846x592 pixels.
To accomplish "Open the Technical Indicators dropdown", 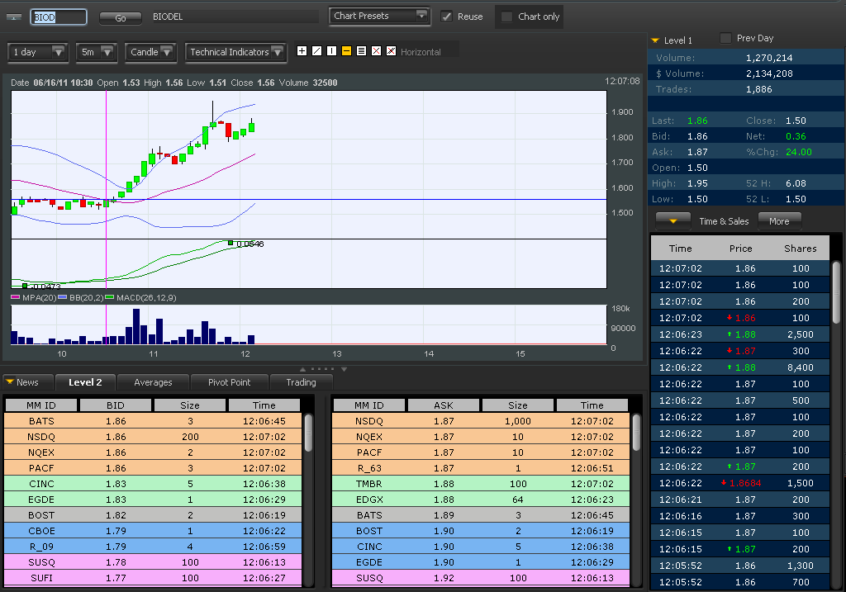I will coord(236,52).
